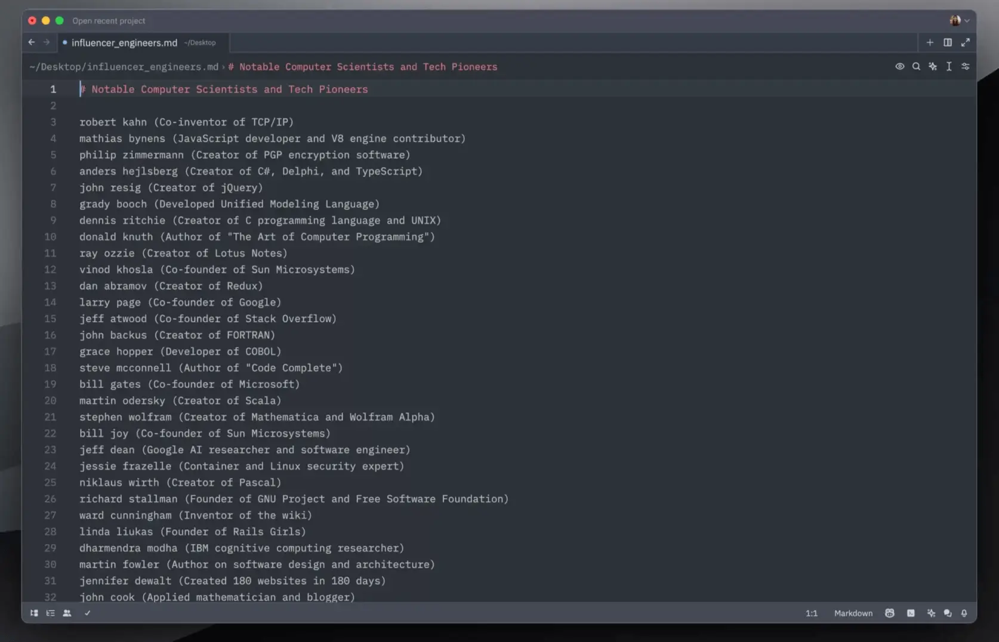Open the assistant panel sparkle icon in status bar
This screenshot has width=999, height=642.
[x=931, y=613]
